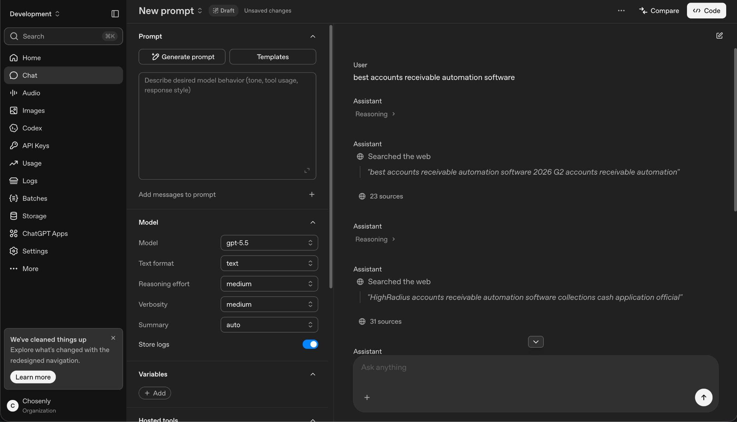737x422 pixels.
Task: Collapse the Prompt section
Action: coord(312,36)
